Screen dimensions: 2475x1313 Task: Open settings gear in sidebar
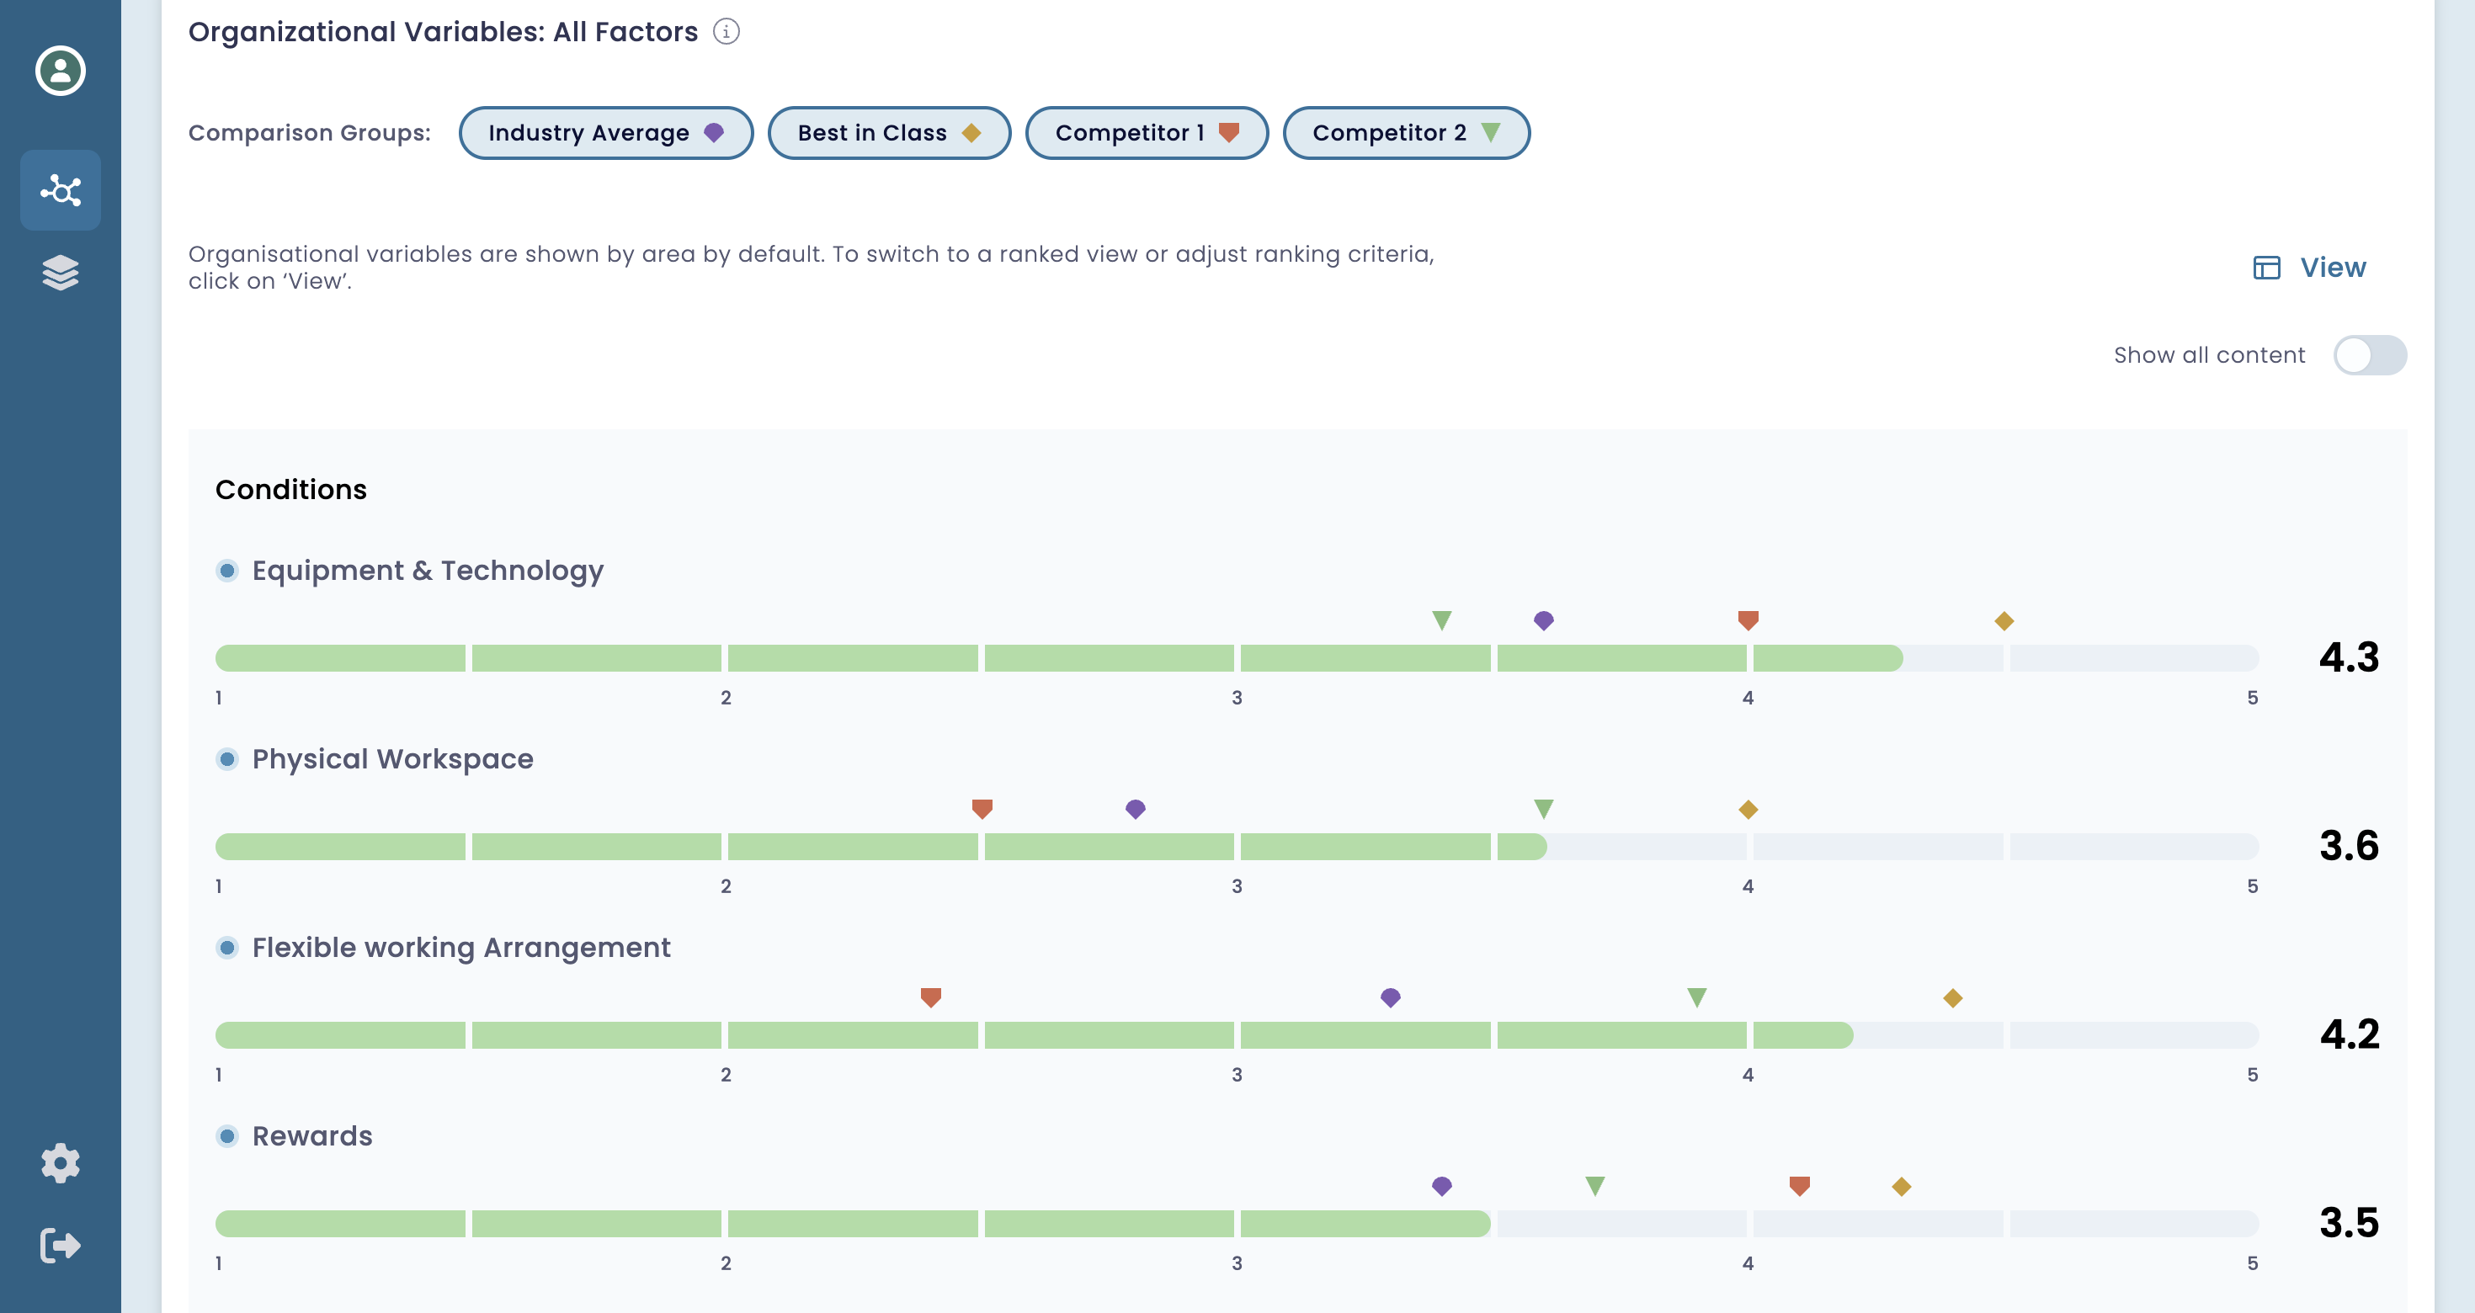tap(61, 1163)
